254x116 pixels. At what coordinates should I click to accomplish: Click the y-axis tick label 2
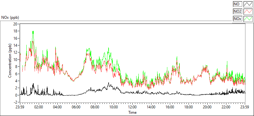[x=17, y=88]
